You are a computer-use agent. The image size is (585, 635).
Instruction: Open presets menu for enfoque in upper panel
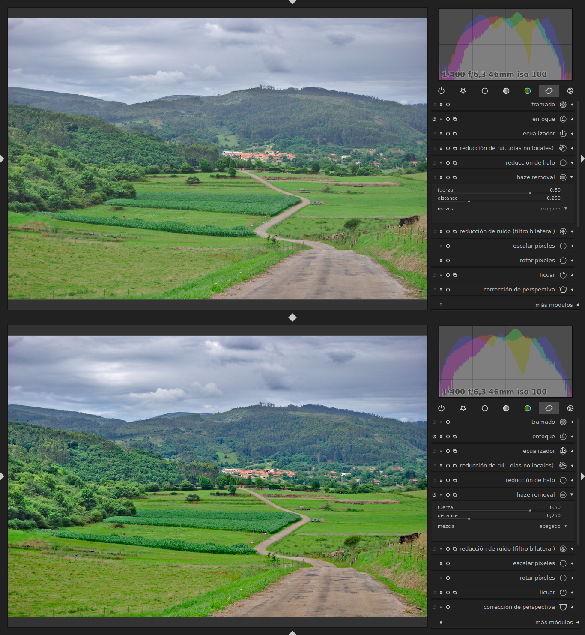[x=441, y=119]
